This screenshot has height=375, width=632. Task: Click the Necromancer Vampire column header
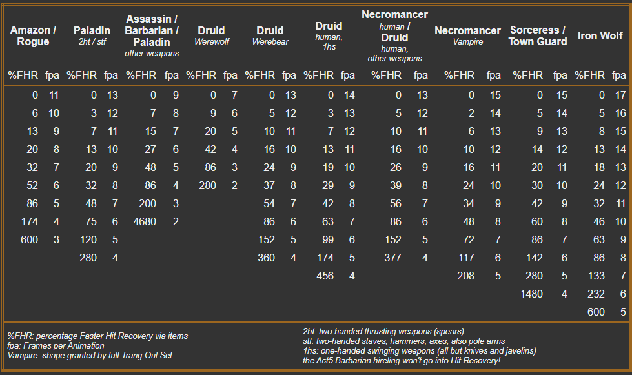[x=467, y=35]
